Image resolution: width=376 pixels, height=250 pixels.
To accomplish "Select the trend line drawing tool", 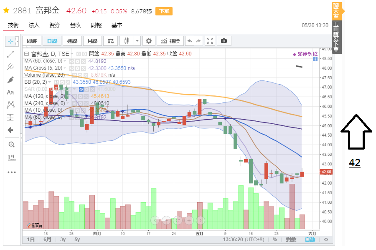I will coord(10,54).
